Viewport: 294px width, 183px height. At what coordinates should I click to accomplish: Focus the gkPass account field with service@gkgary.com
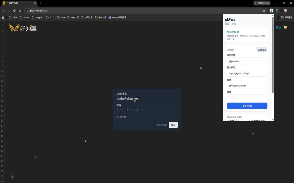tap(247, 86)
